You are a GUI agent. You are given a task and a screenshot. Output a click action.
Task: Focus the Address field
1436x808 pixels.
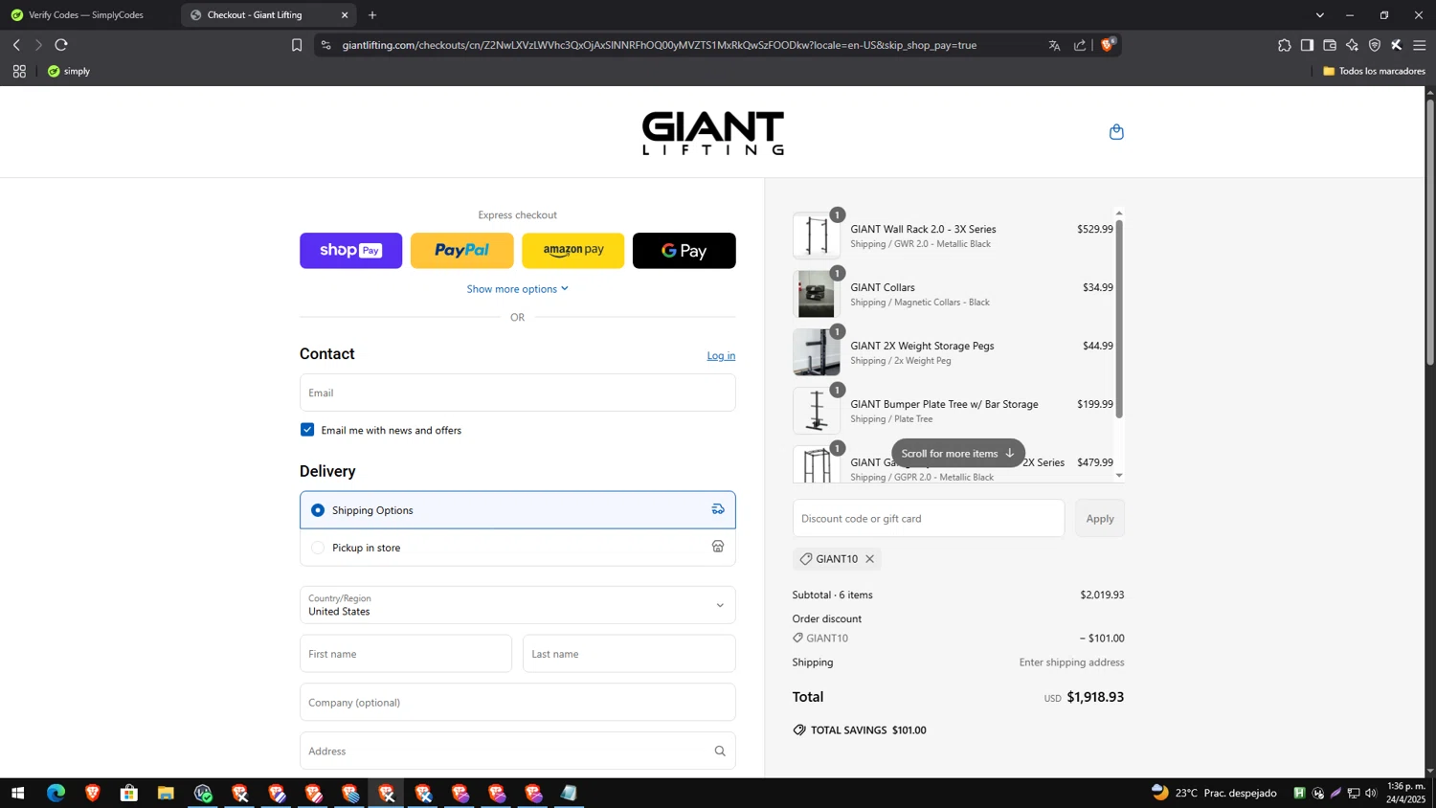click(517, 752)
